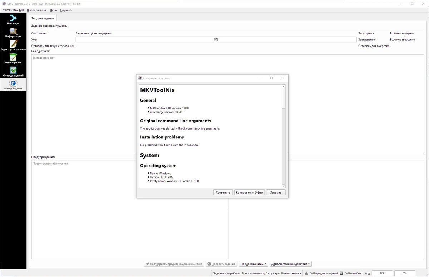The height and width of the screenshot is (277, 429).
Task: Close the Сведения о системе dialog window
Action: pos(282,78)
